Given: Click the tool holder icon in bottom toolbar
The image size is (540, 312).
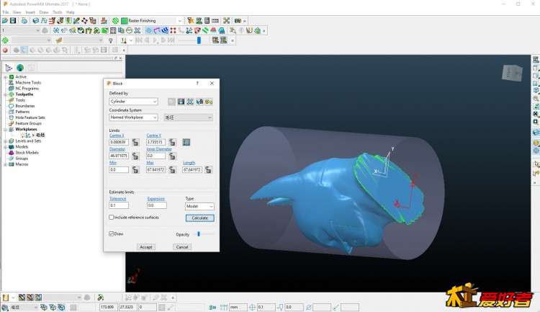Looking at the screenshot, I should 101,297.
